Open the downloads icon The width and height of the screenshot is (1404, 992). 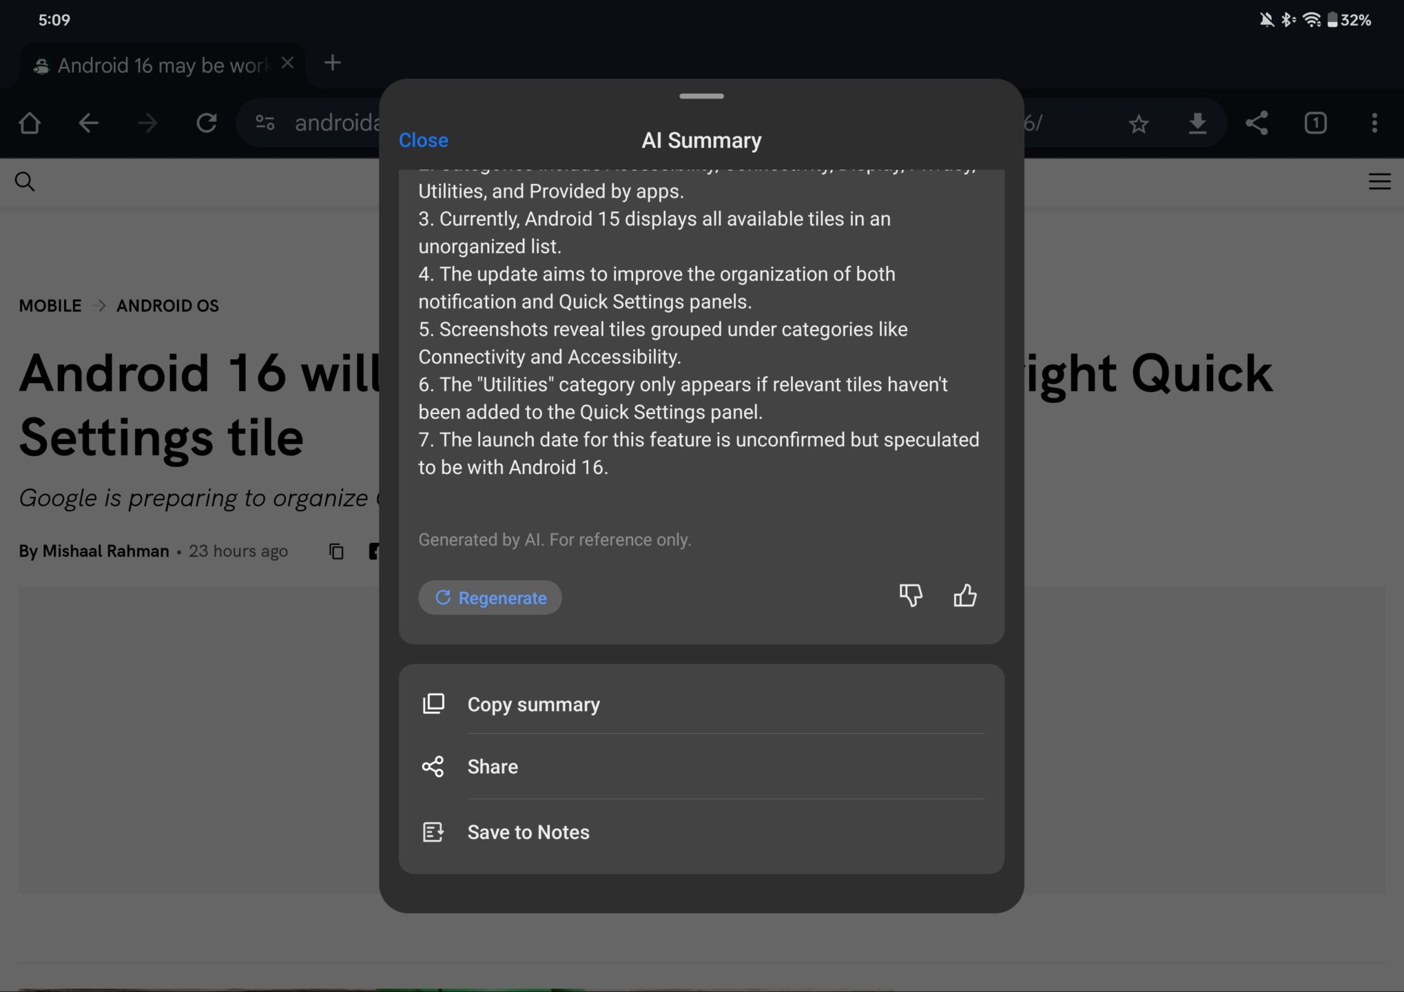(x=1198, y=124)
